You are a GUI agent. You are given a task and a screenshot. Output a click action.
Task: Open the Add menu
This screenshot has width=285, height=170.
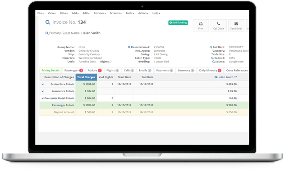(x=75, y=13)
